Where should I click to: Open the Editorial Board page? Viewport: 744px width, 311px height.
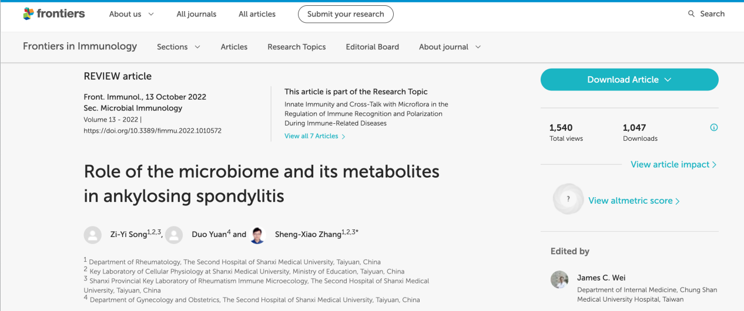coord(372,47)
